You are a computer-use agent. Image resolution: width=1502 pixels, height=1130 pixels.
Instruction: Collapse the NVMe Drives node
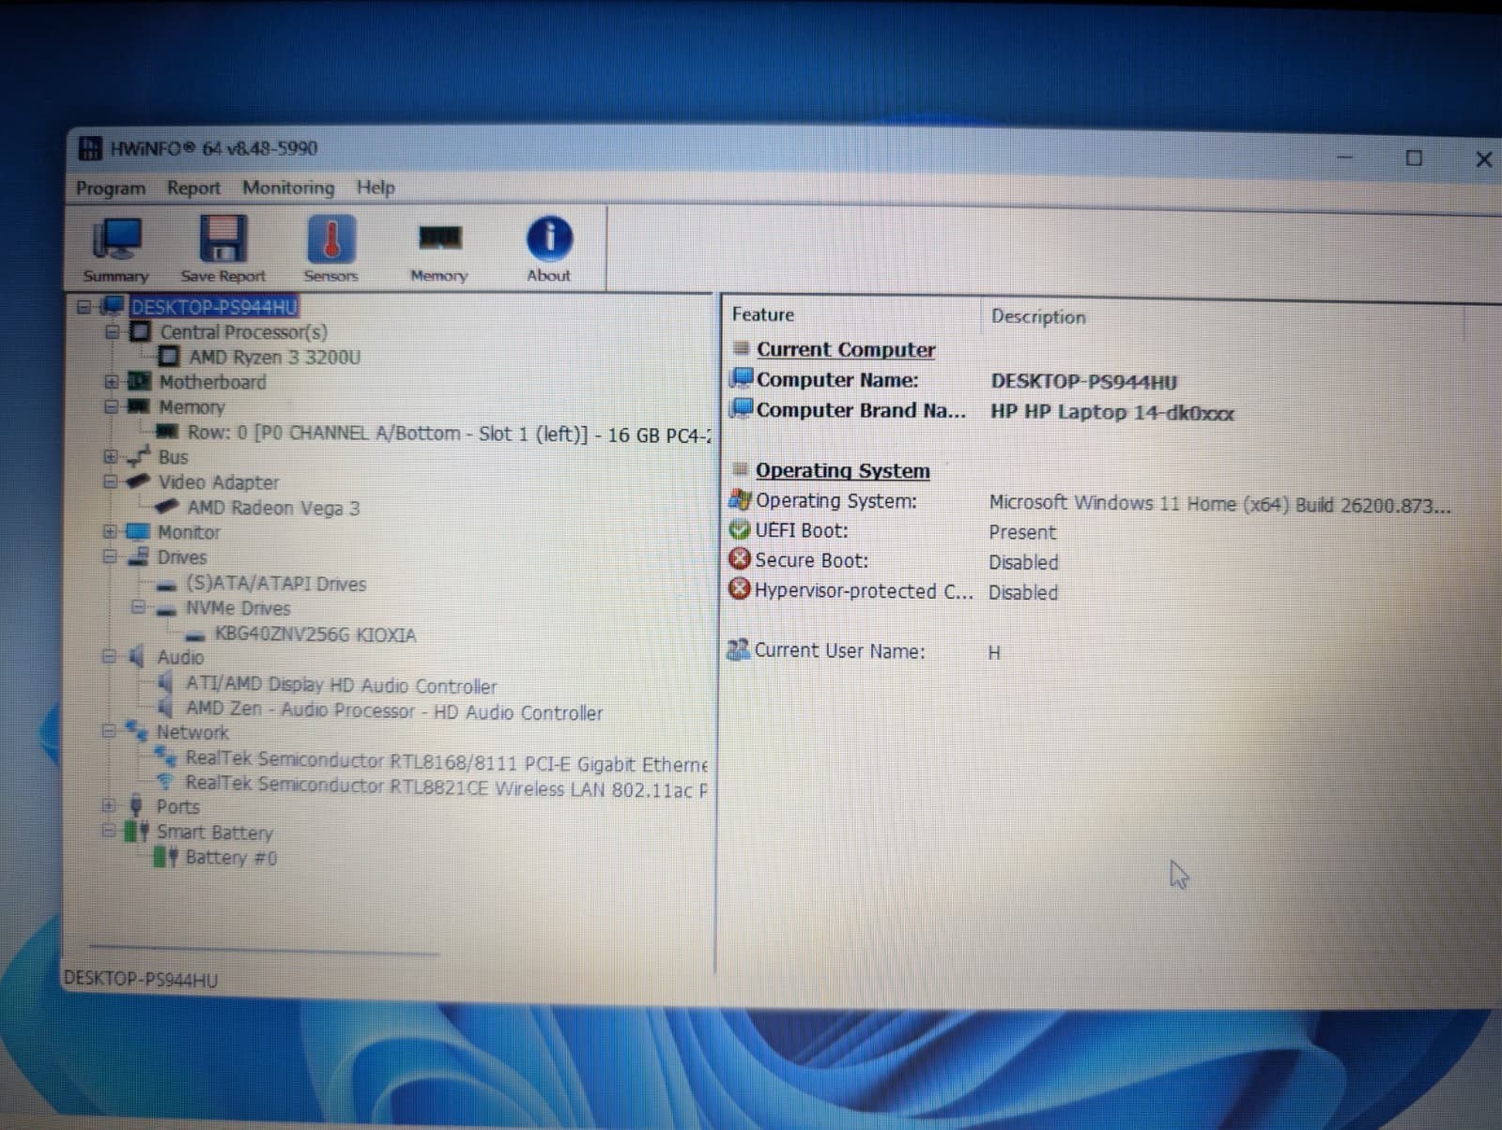138,607
